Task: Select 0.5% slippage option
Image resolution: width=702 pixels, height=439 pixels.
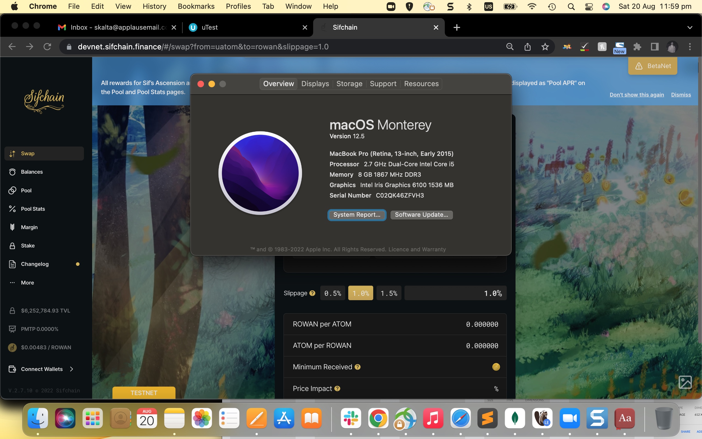Action: [332, 293]
